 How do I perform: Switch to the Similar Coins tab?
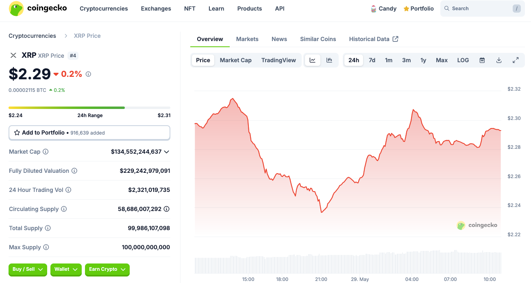(x=318, y=39)
